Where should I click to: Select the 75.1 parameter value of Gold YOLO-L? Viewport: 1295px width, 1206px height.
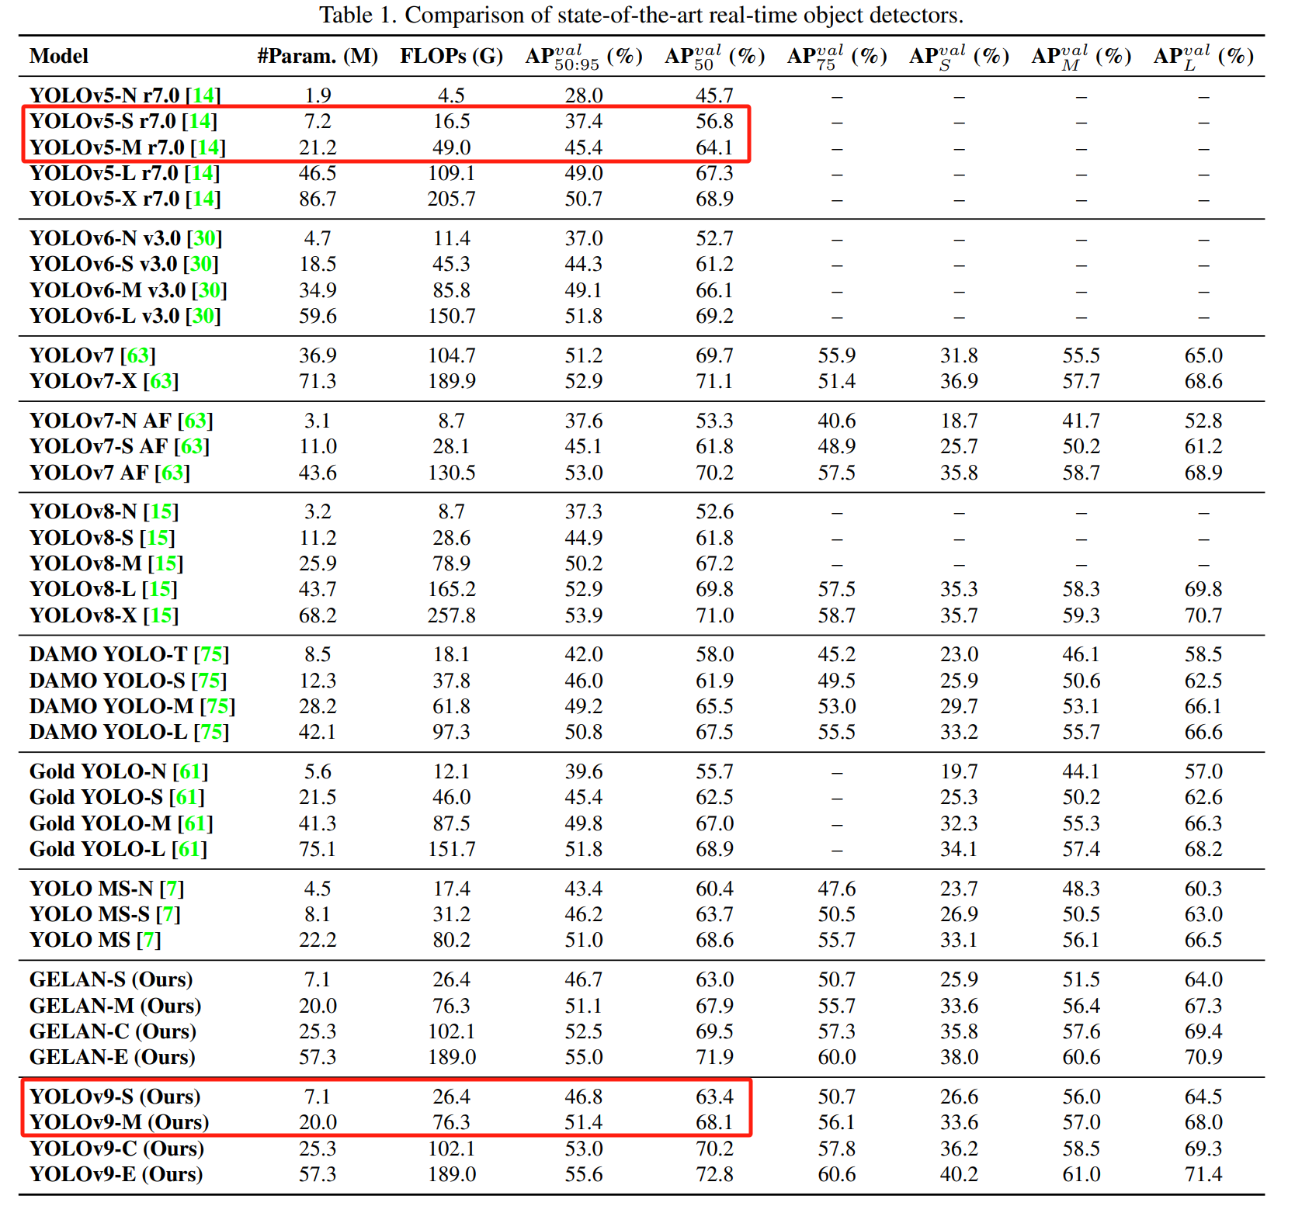pyautogui.click(x=318, y=848)
